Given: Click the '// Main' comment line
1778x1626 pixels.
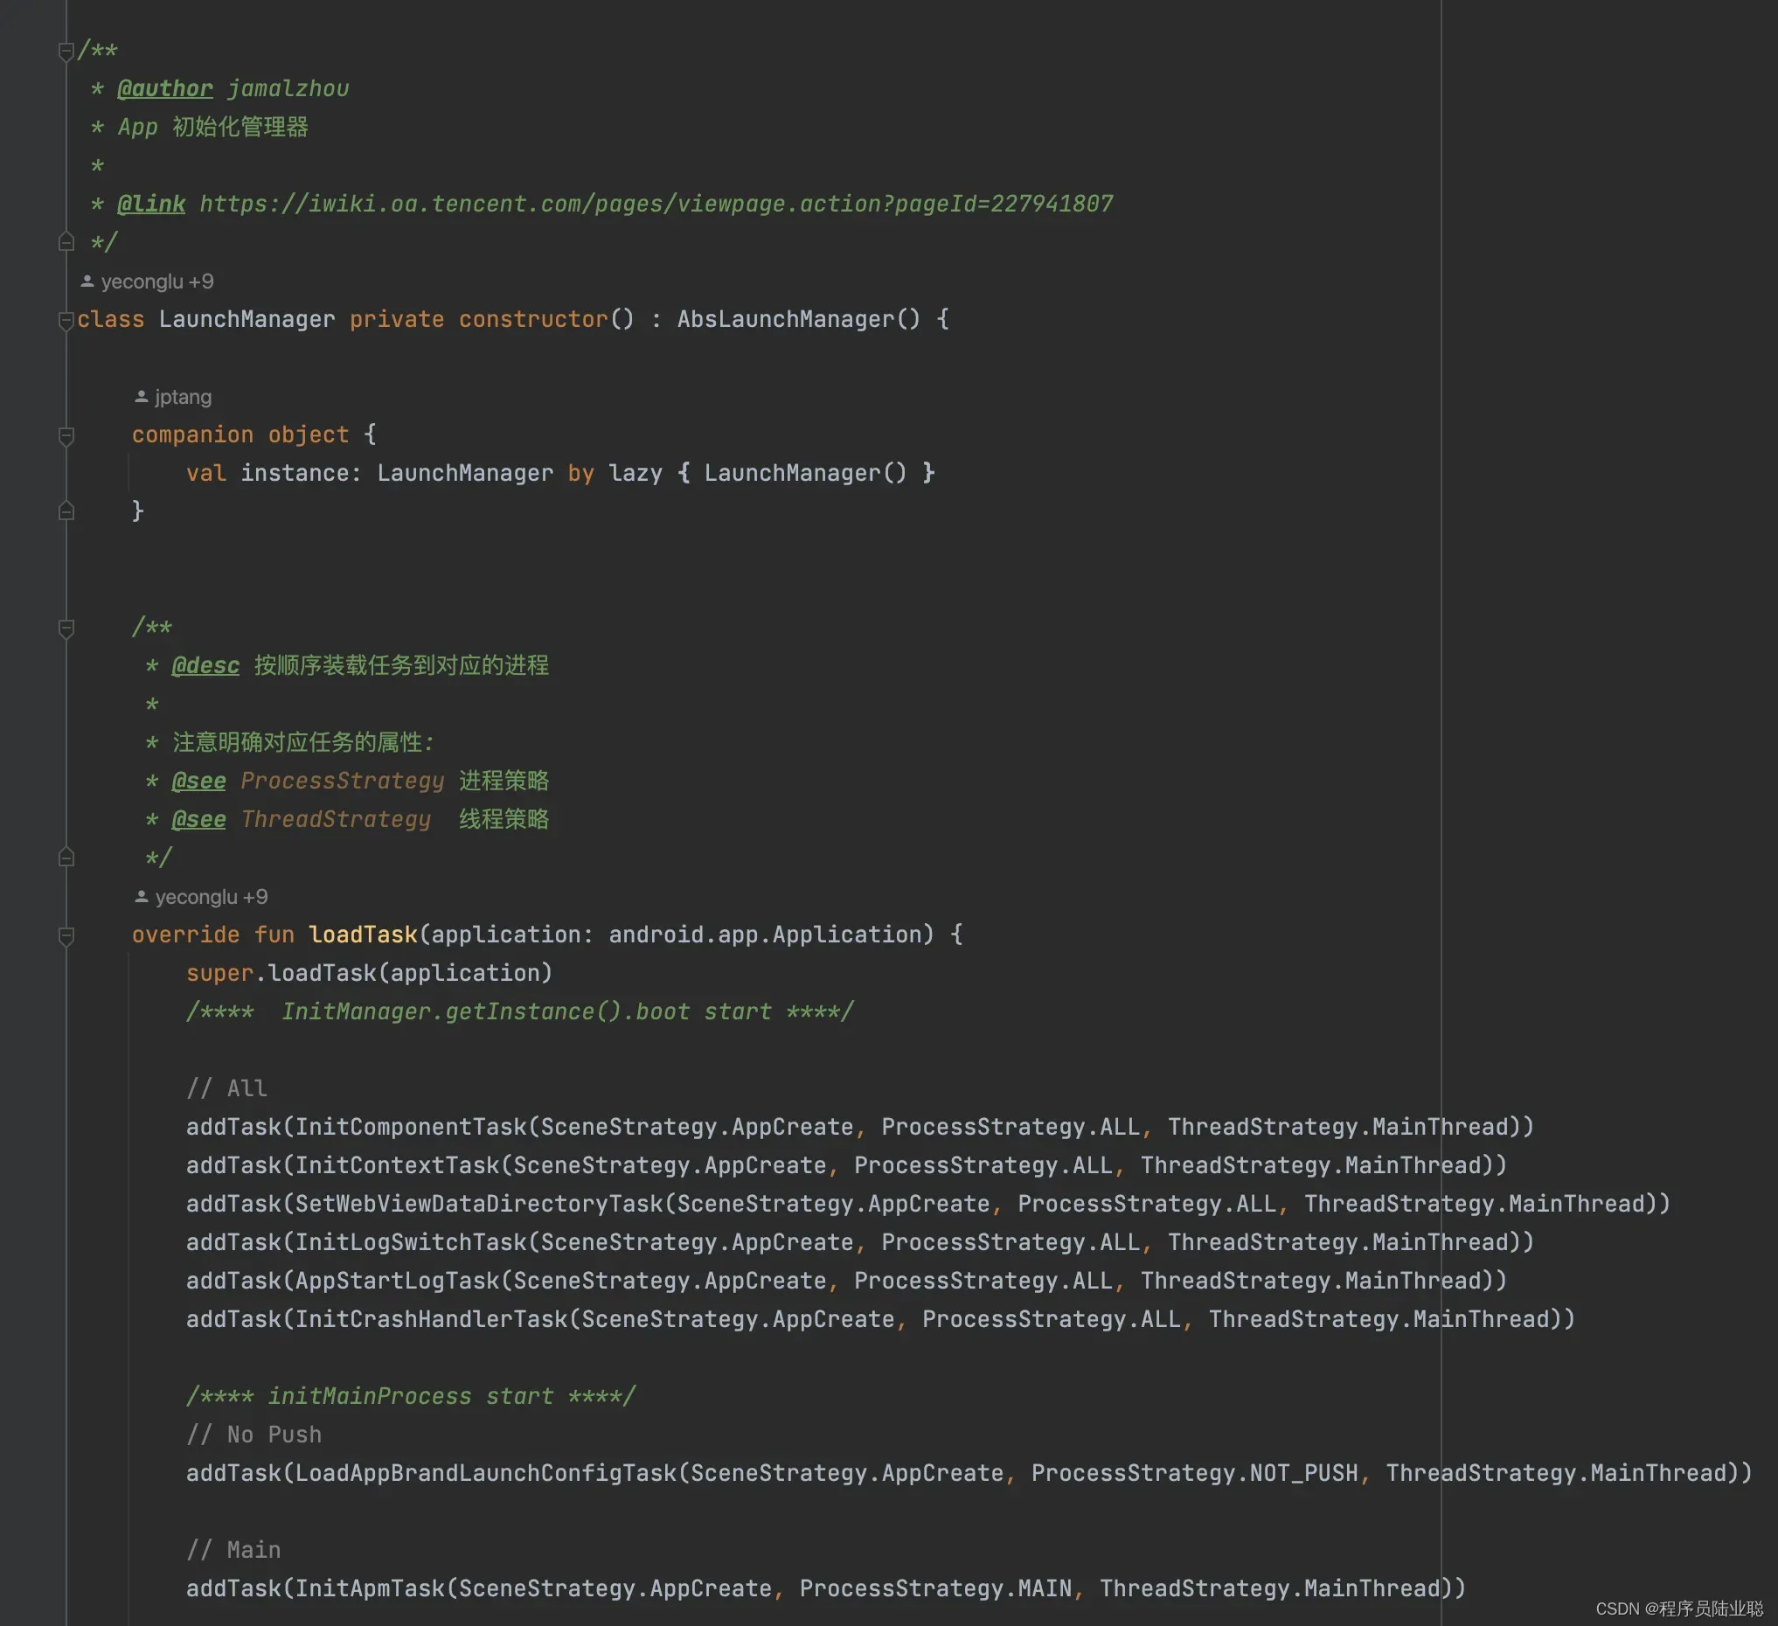Looking at the screenshot, I should (233, 1551).
